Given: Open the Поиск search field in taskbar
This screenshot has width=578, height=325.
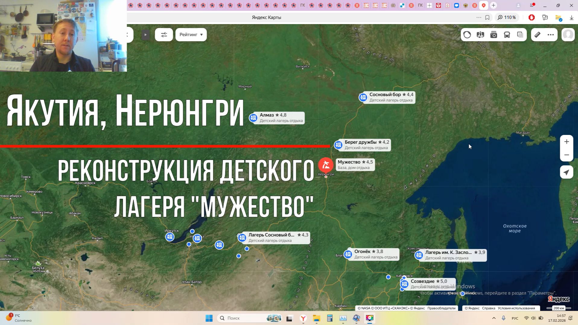Looking at the screenshot, I should [238, 318].
